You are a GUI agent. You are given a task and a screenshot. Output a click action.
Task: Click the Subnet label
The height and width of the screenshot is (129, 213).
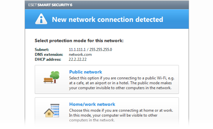point(42,50)
